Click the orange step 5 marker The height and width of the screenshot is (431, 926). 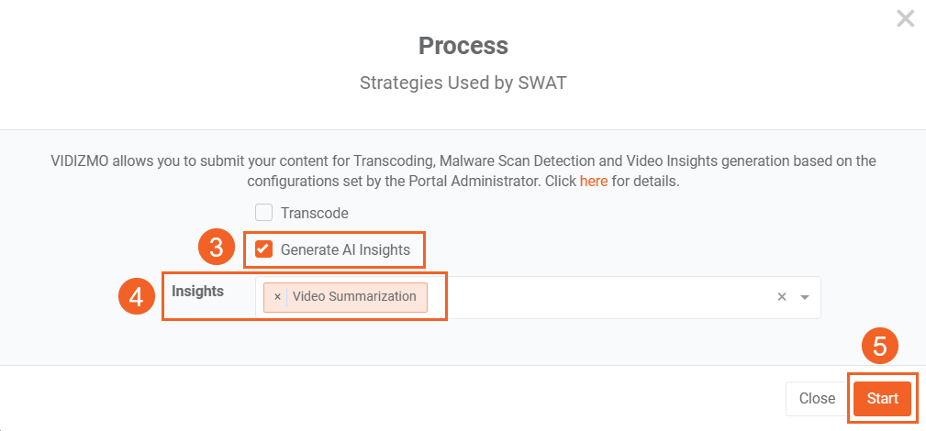pyautogui.click(x=879, y=347)
